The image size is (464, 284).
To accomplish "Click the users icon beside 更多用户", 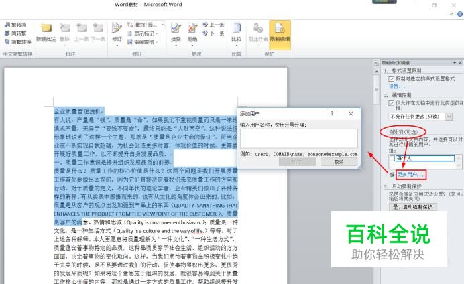I will point(392,175).
